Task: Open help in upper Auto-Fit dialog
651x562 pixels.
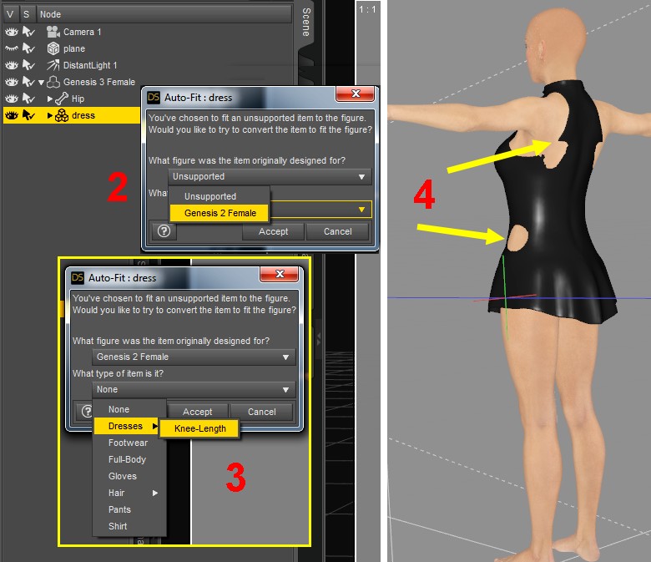Action: click(x=164, y=231)
